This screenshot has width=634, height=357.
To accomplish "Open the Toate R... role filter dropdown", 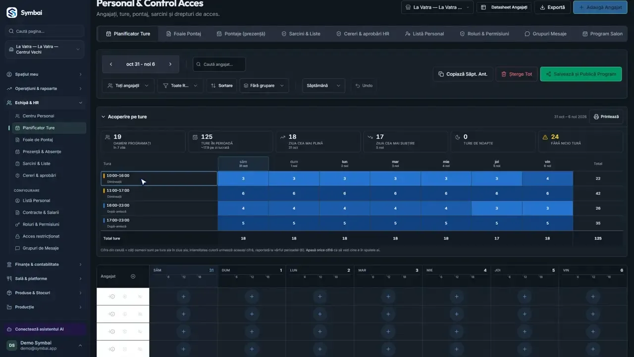I will (x=180, y=85).
